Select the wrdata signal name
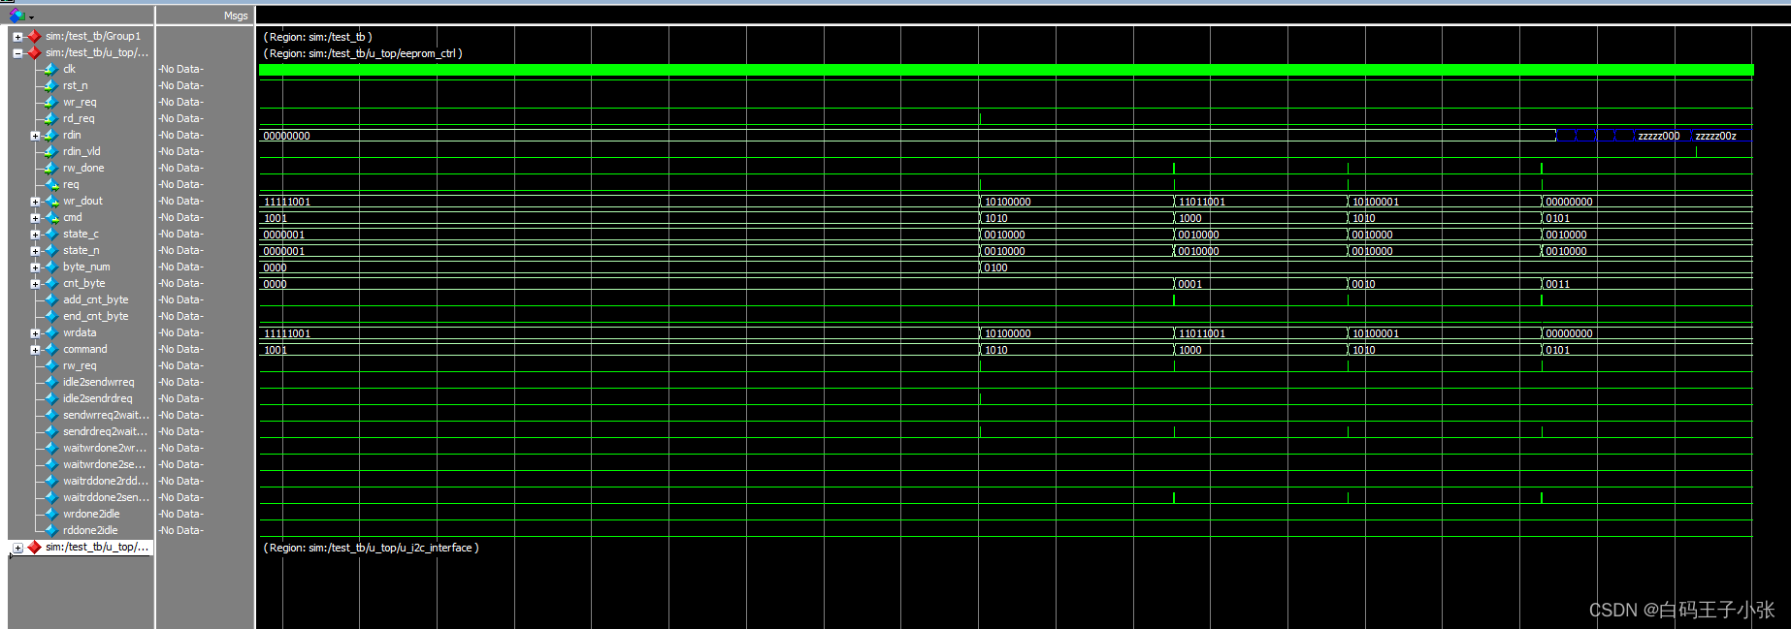Image resolution: width=1791 pixels, height=629 pixels. click(x=80, y=332)
